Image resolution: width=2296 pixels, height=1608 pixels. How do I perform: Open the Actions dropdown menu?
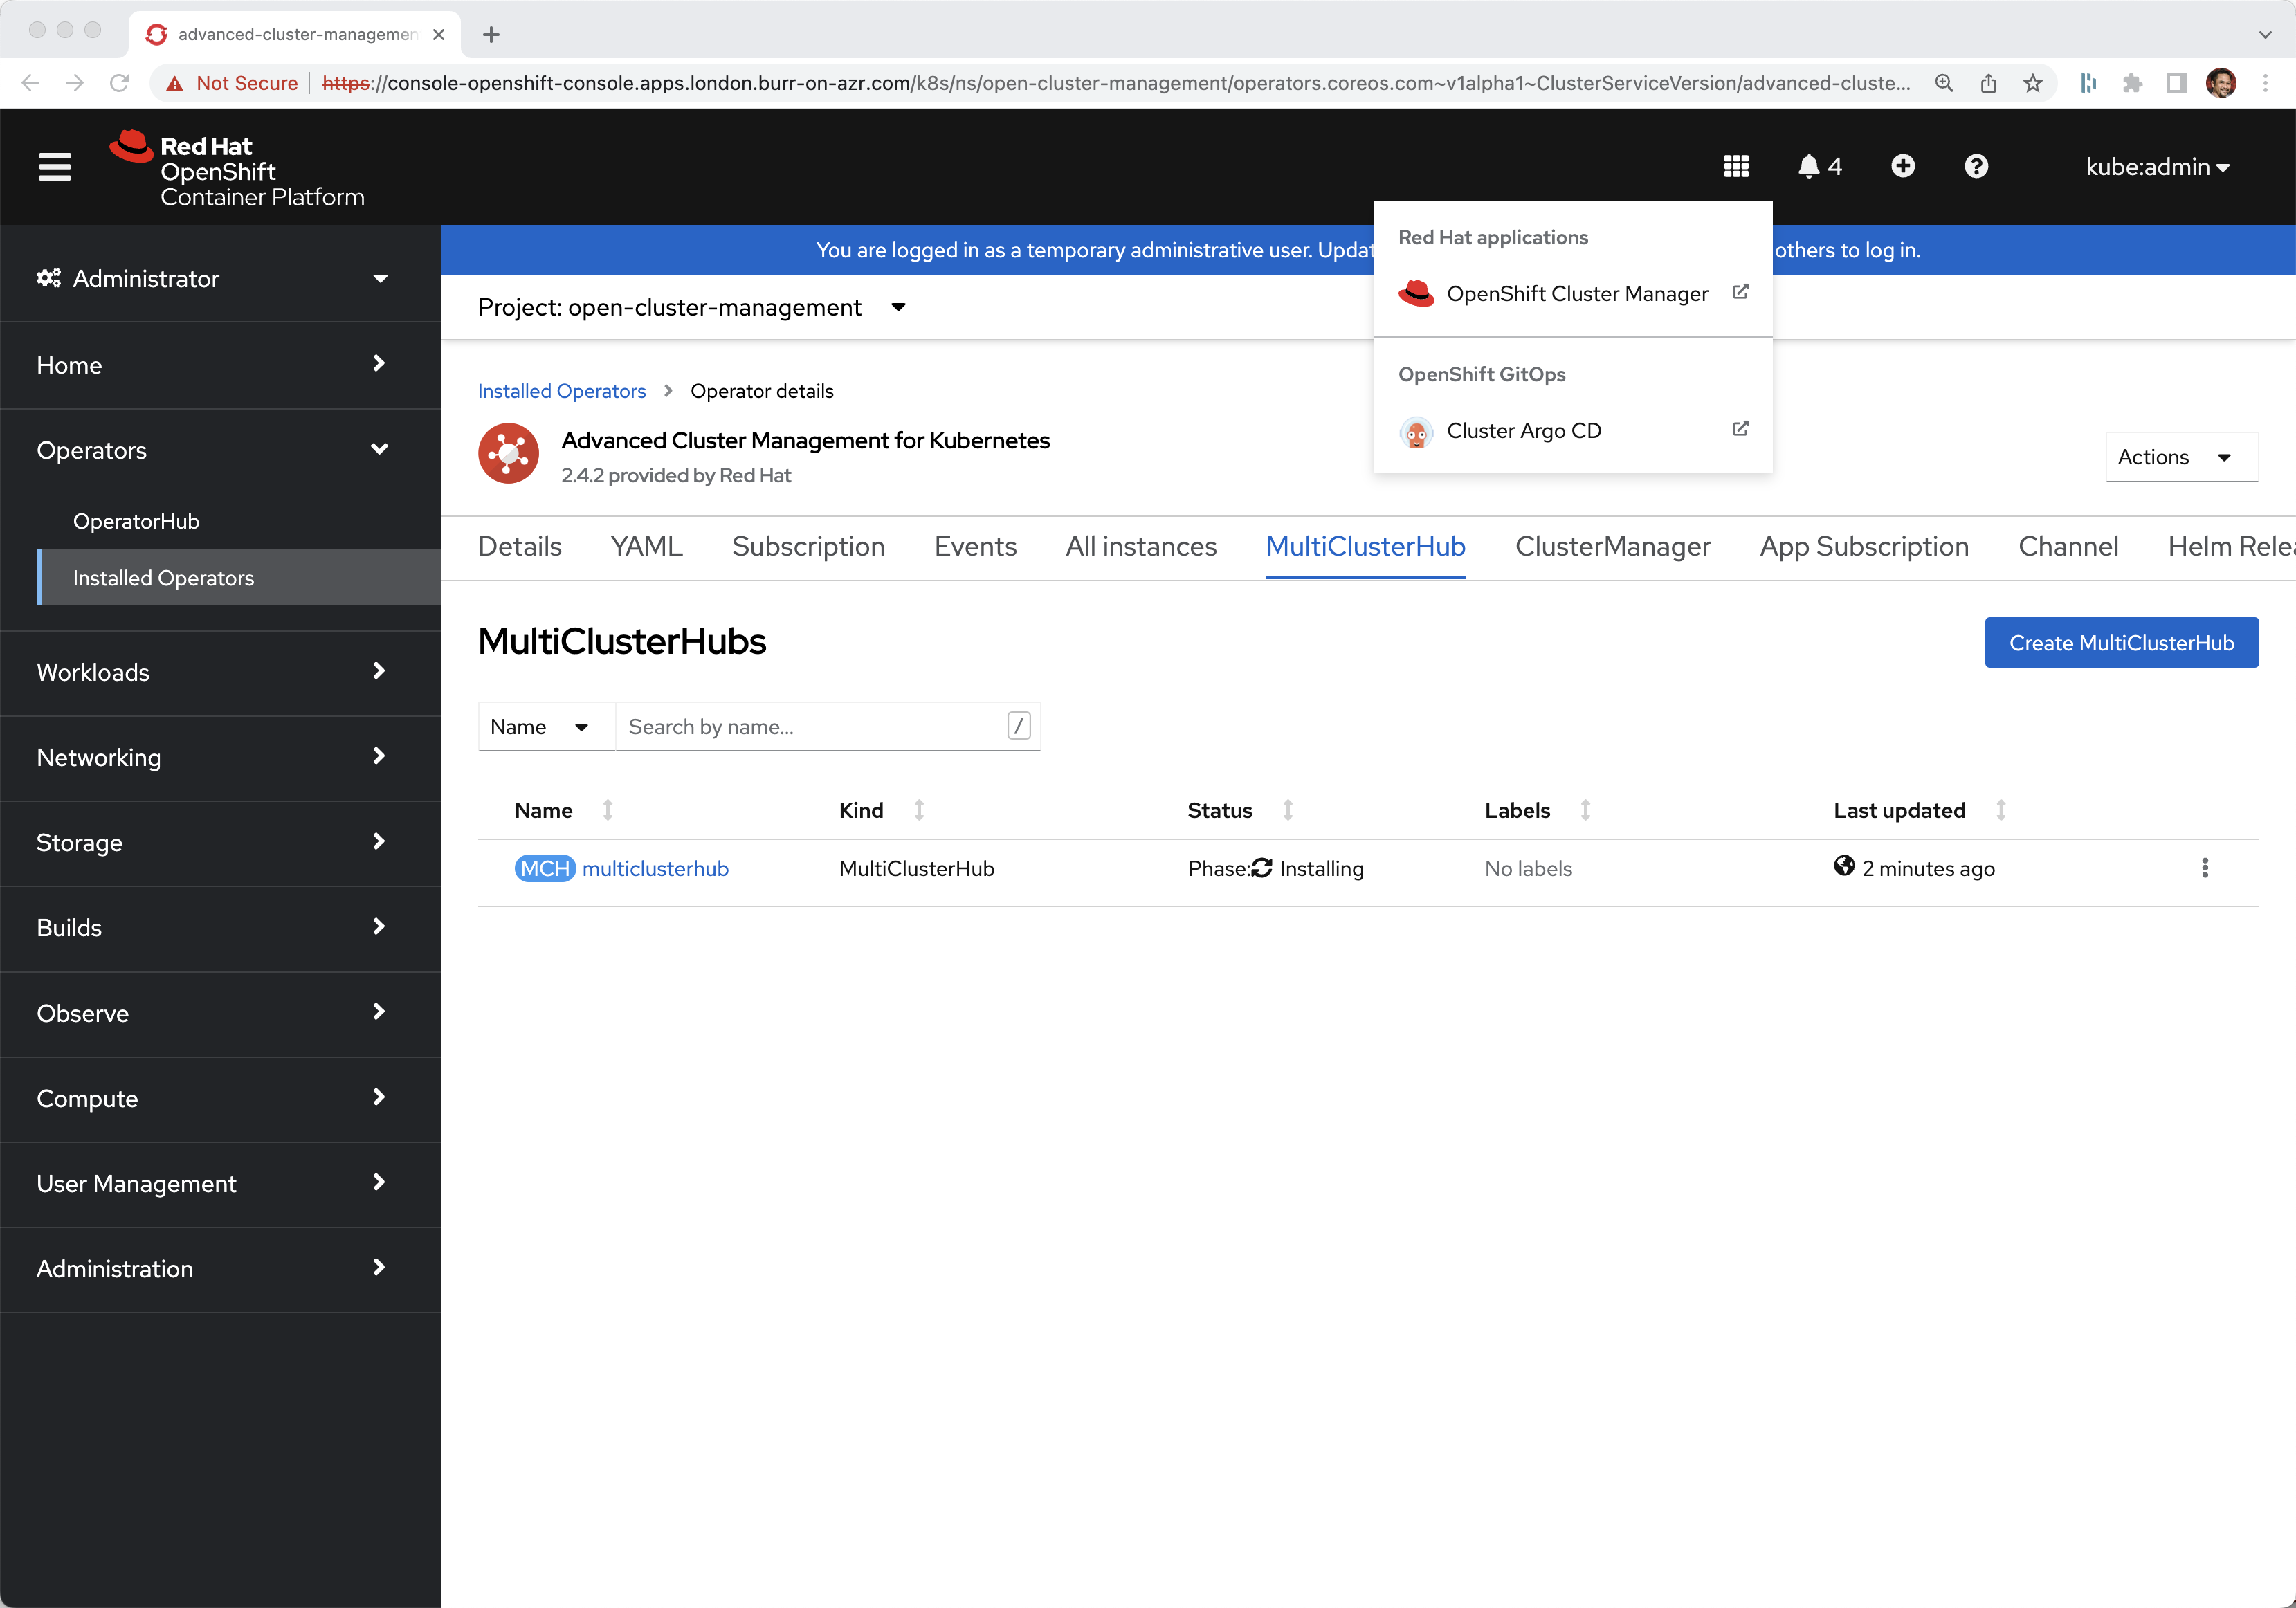click(x=2181, y=457)
